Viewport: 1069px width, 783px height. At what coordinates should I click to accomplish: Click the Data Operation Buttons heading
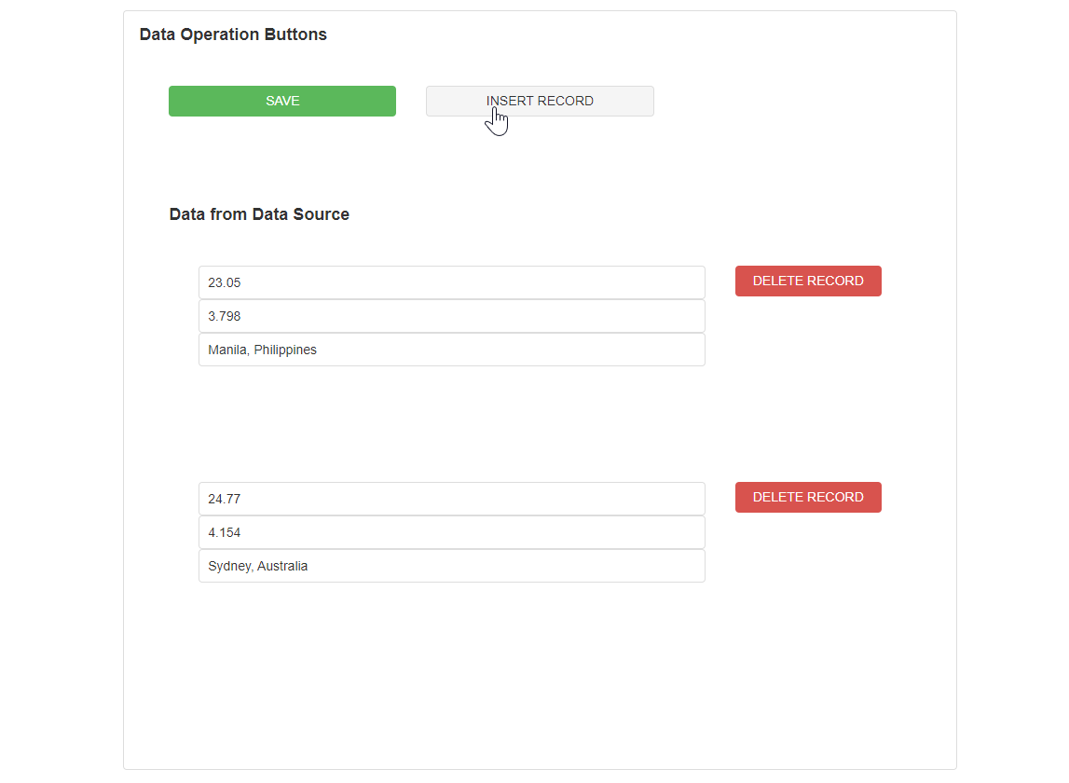[x=233, y=34]
